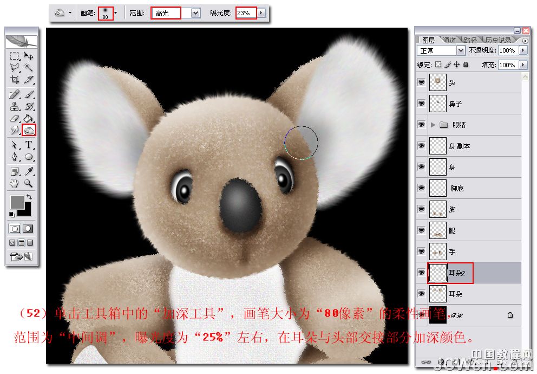Switch to Quick Mask mode
Image resolution: width=537 pixels, height=374 pixels.
pyautogui.click(x=28, y=229)
